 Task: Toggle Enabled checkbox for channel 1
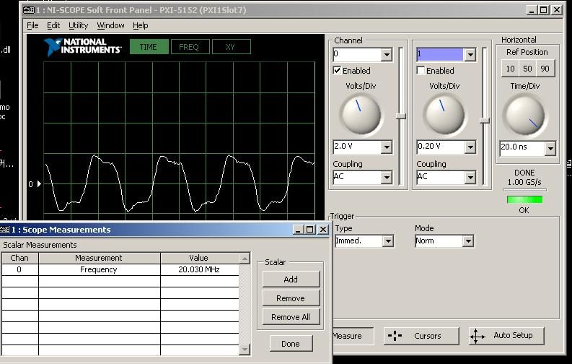pyautogui.click(x=421, y=71)
